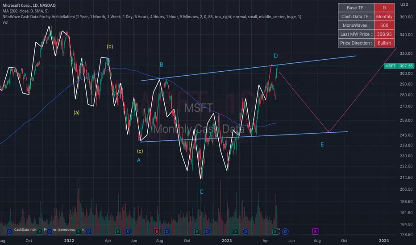Click 360.00 on the price axis
The width and height of the screenshot is (416, 245).
click(x=406, y=16)
